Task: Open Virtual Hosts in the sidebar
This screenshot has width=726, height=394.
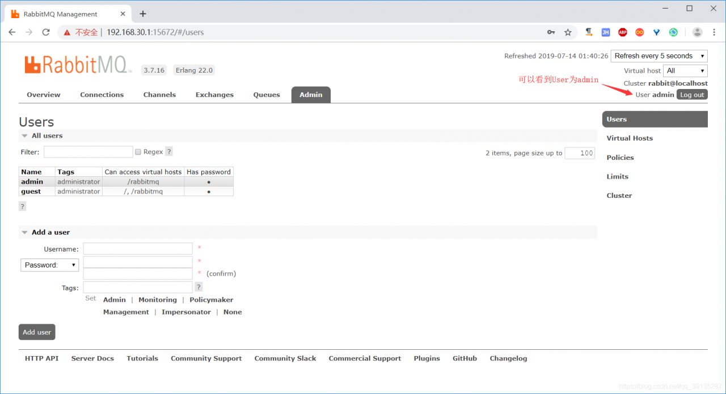Action: (630, 138)
